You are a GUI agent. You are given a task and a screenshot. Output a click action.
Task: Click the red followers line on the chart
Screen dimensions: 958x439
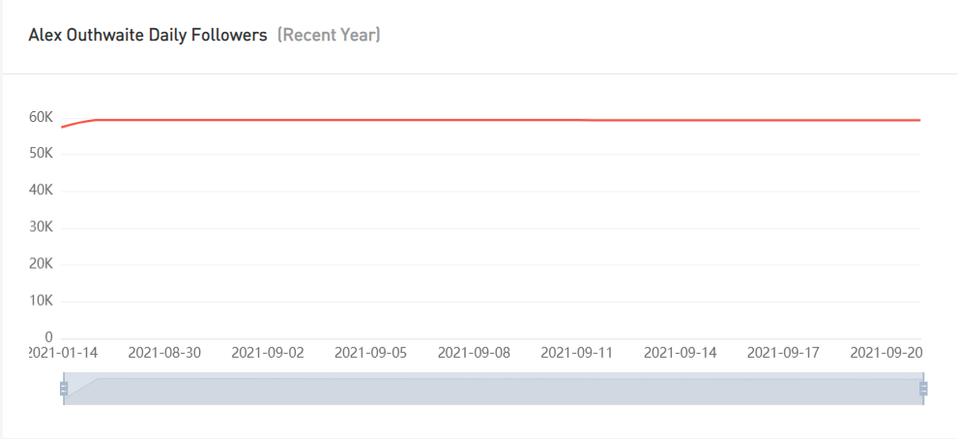(483, 120)
